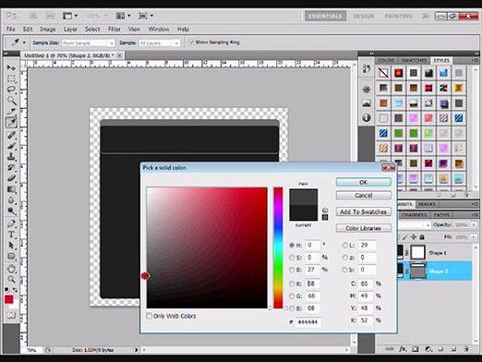Select the Lab a radio button

pyautogui.click(x=345, y=258)
